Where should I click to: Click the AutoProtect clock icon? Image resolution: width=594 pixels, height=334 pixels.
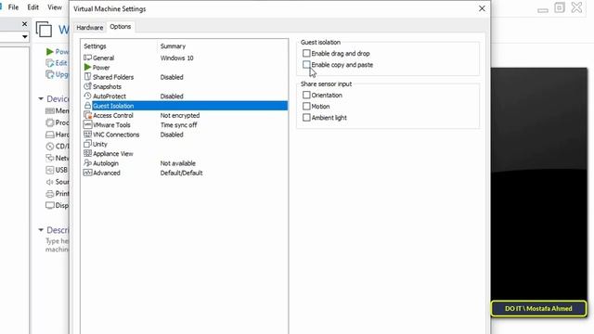[x=87, y=96]
